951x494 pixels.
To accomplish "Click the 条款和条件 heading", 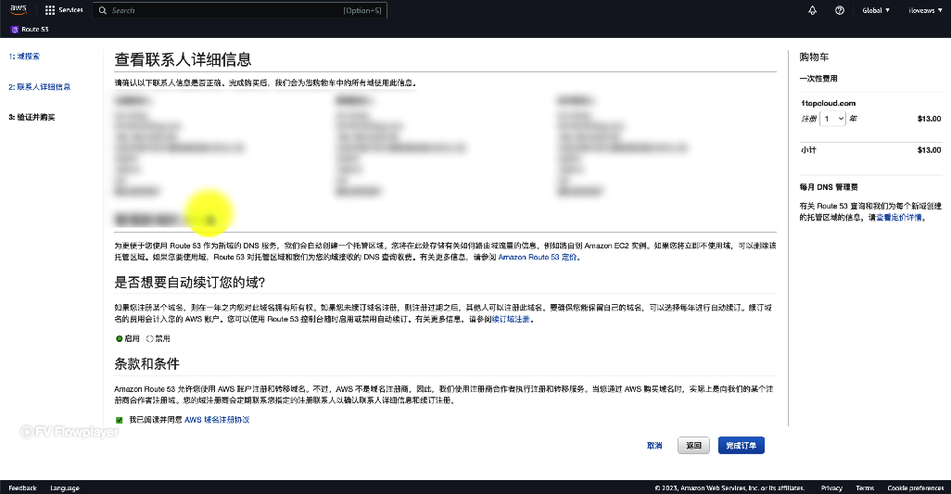I will point(146,363).
